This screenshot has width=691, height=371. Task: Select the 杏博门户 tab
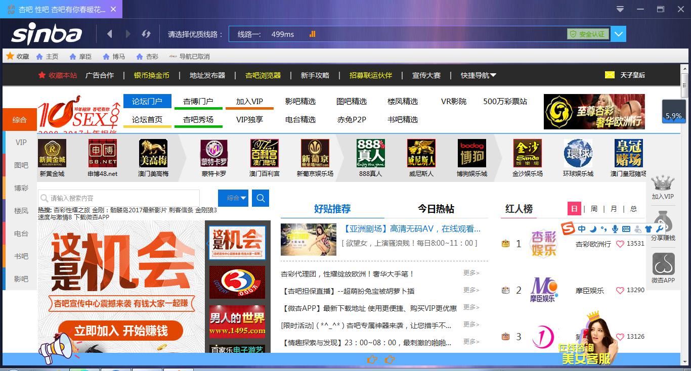[x=198, y=101]
